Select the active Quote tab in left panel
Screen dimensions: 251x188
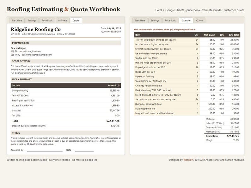coord(76,21)
